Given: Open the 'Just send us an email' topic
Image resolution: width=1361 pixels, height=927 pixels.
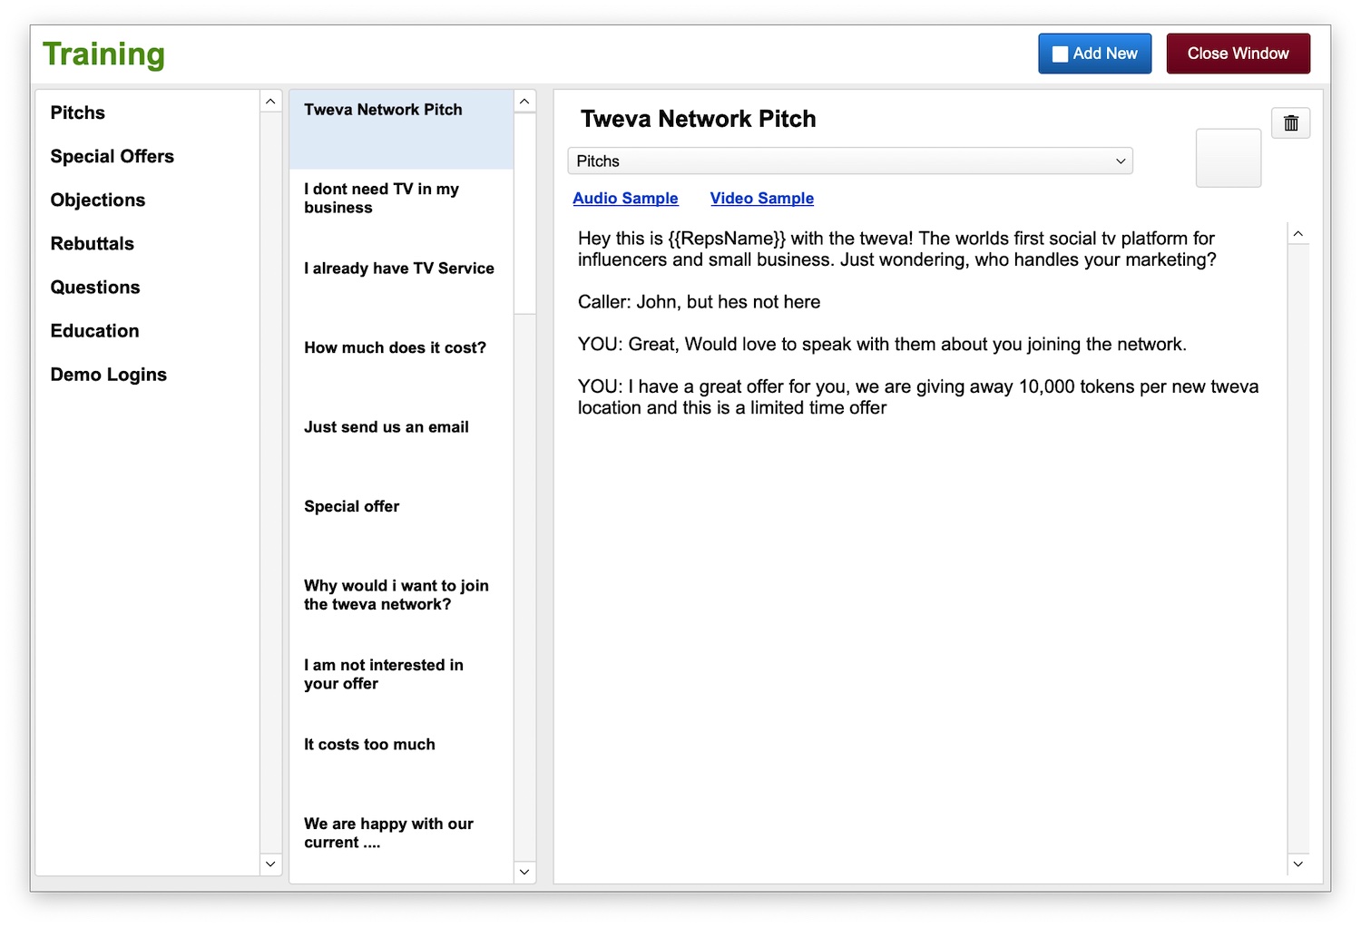Looking at the screenshot, I should point(387,427).
